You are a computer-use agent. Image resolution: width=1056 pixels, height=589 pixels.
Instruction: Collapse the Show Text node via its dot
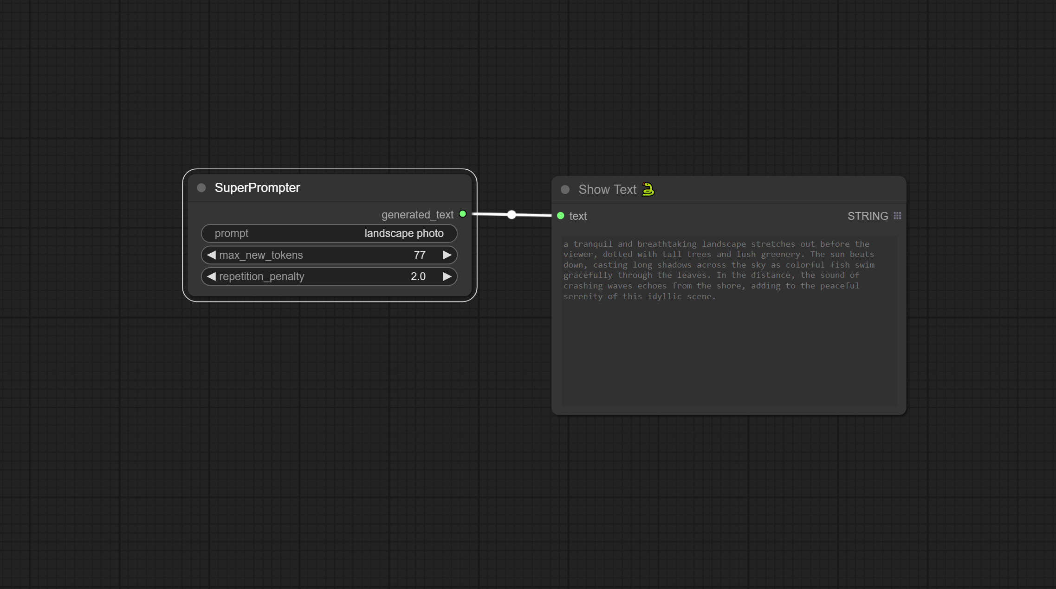[x=565, y=190]
